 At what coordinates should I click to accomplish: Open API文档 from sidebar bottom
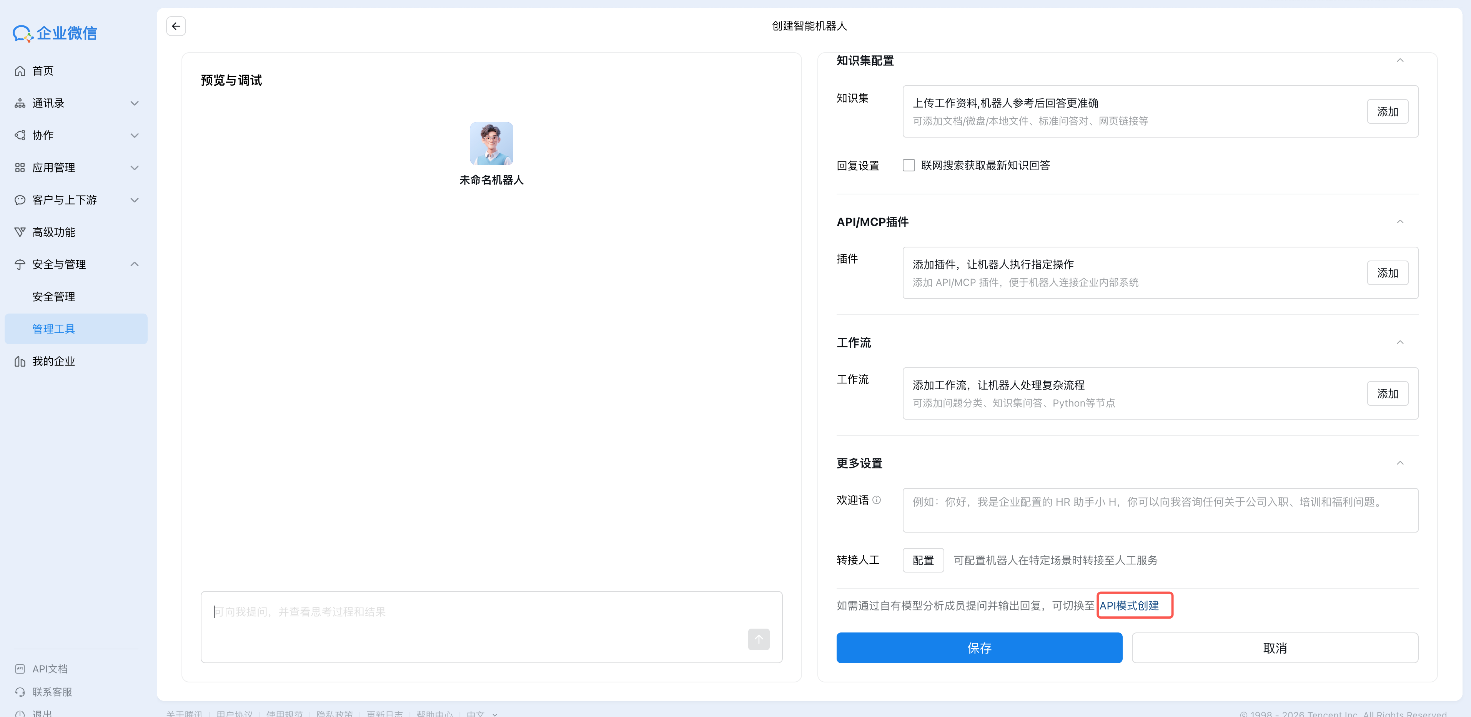point(50,669)
